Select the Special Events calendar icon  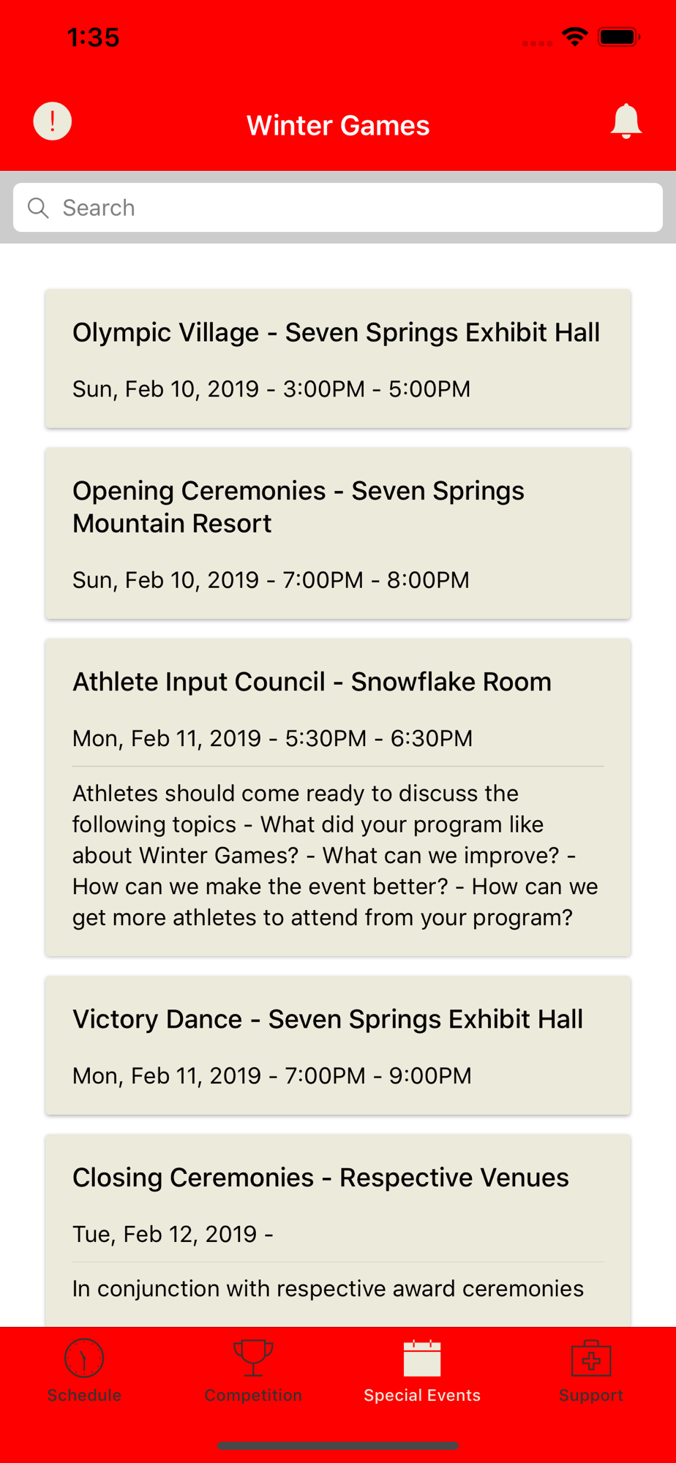click(422, 1358)
